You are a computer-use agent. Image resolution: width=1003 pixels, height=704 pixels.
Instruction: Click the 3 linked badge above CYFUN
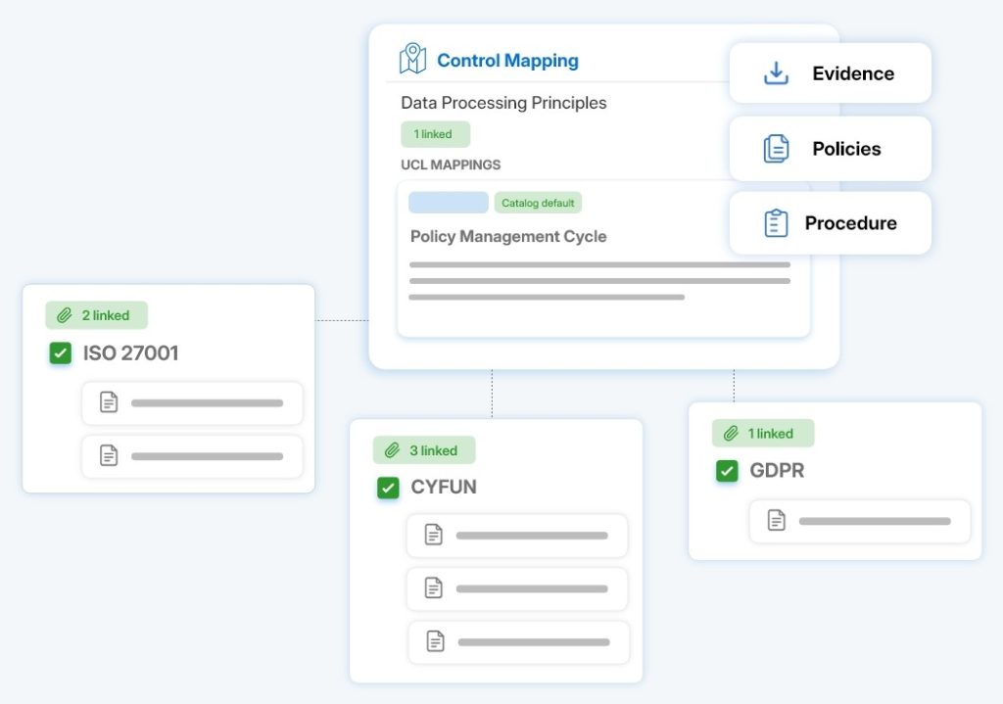[x=424, y=450]
